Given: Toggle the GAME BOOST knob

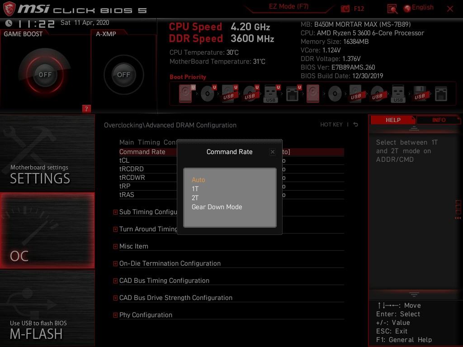Looking at the screenshot, I should (x=45, y=75).
